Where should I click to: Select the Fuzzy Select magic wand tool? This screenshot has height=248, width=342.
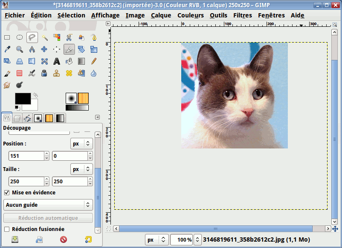click(x=44, y=37)
